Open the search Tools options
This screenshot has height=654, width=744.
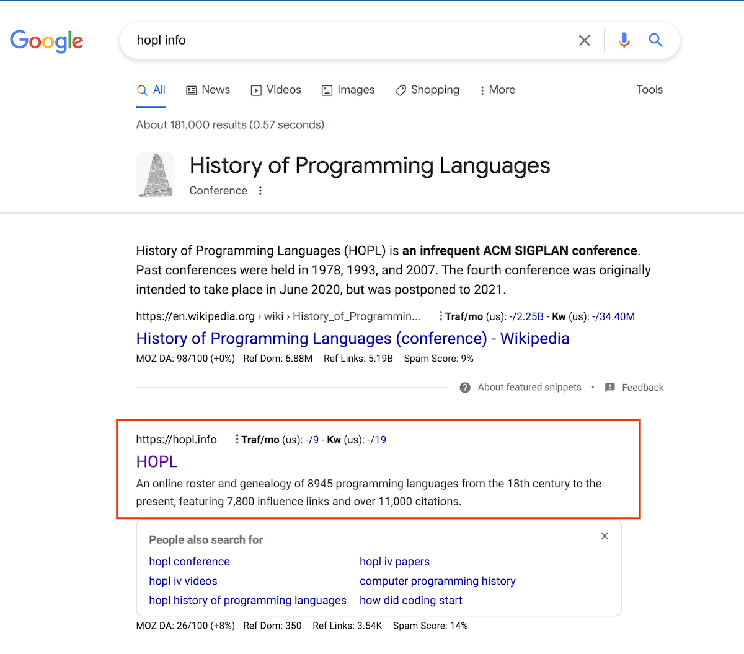coord(649,90)
